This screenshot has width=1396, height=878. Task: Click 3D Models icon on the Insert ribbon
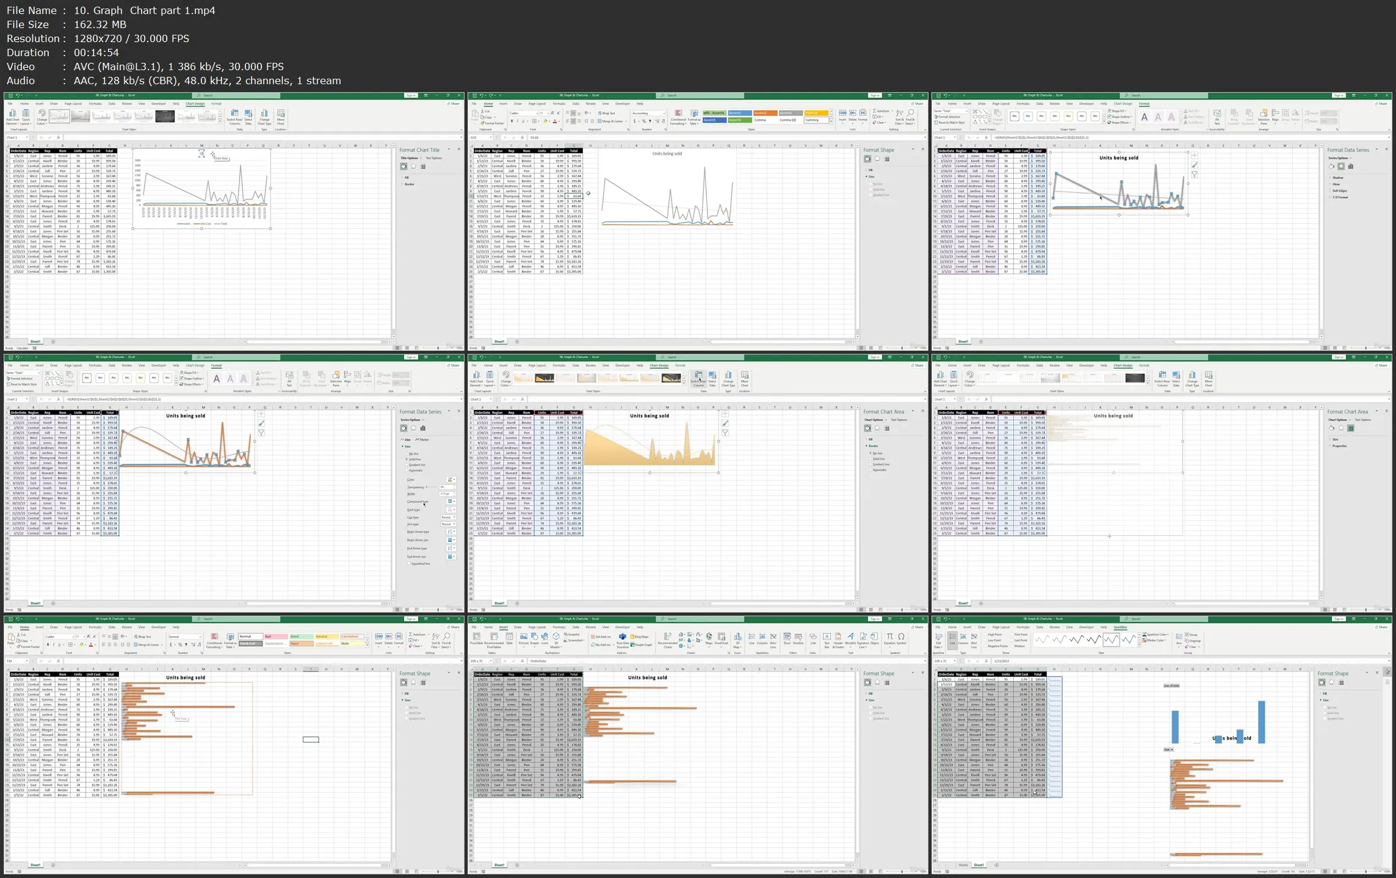[x=556, y=641]
